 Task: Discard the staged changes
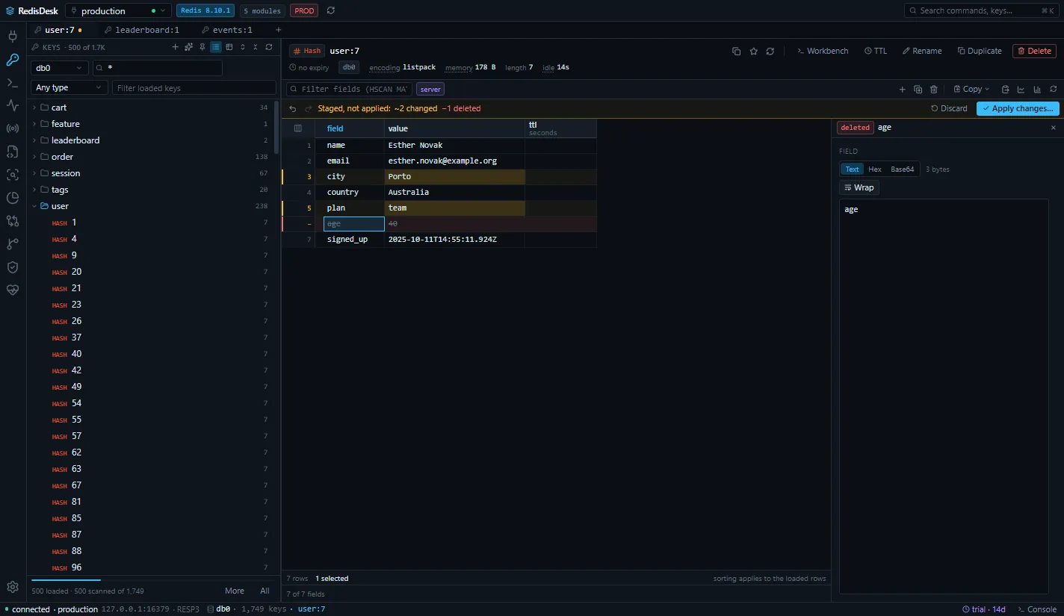[949, 108]
